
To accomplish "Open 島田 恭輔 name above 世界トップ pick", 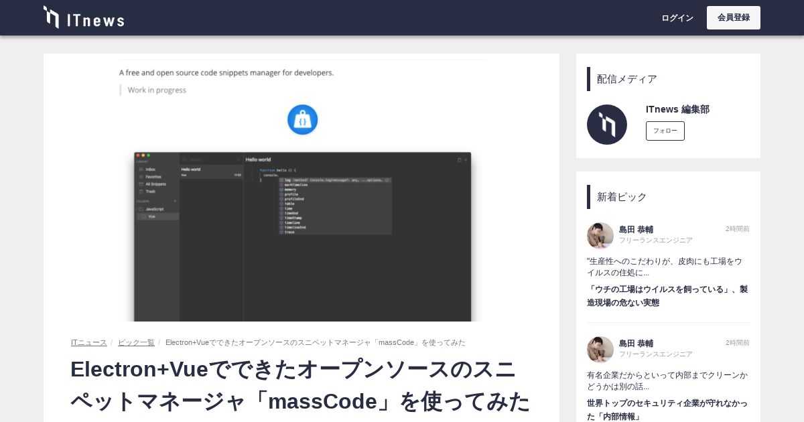I will (636, 343).
